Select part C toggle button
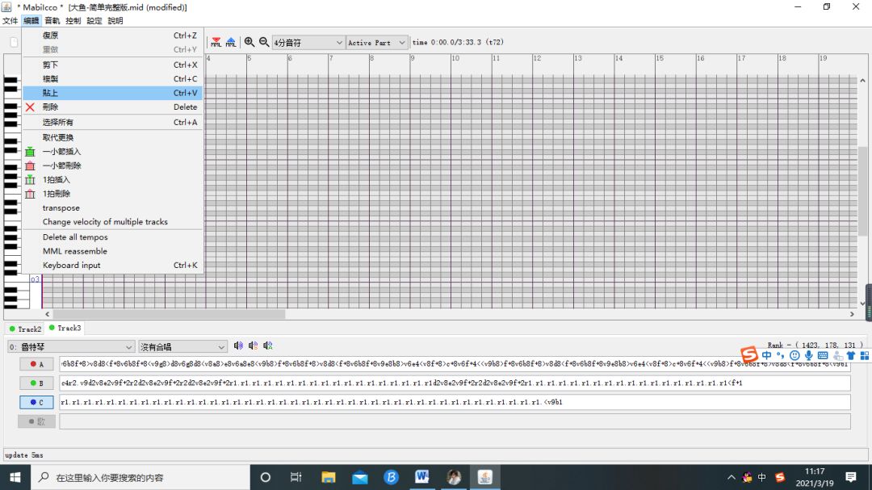Viewport: 872px width, 490px height. click(36, 402)
